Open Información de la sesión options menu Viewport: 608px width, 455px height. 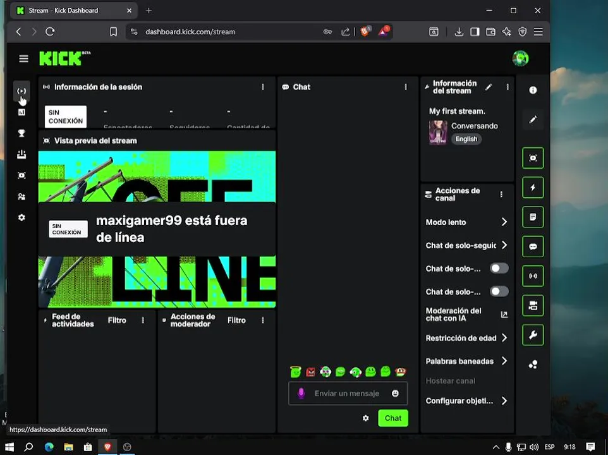pyautogui.click(x=263, y=87)
